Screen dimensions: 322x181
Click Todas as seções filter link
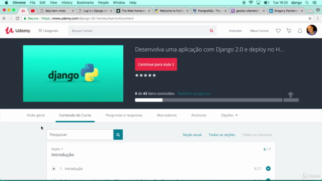coord(222,135)
